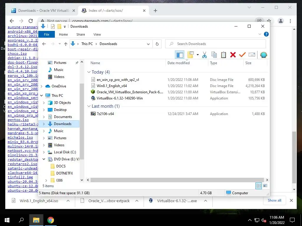Open Windows Start menu
The height and width of the screenshot is (226, 302).
[7, 220]
